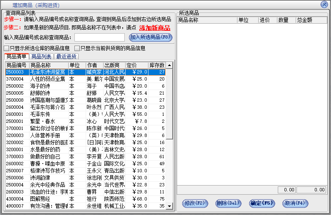The height and width of the screenshot is (215, 331).
Task: Close the 增加商品 dialog window
Action: tap(324, 5)
